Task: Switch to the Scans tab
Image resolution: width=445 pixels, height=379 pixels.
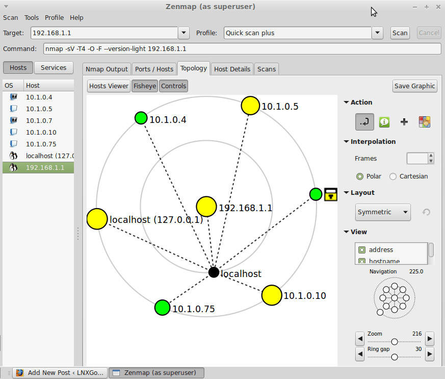Action: [x=267, y=69]
